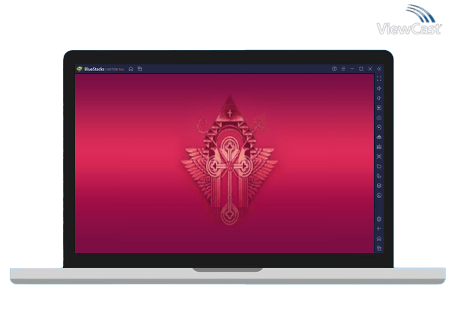Open the keyboard game controls sidebar icon
Screen dimensions: 451x310
click(379, 118)
